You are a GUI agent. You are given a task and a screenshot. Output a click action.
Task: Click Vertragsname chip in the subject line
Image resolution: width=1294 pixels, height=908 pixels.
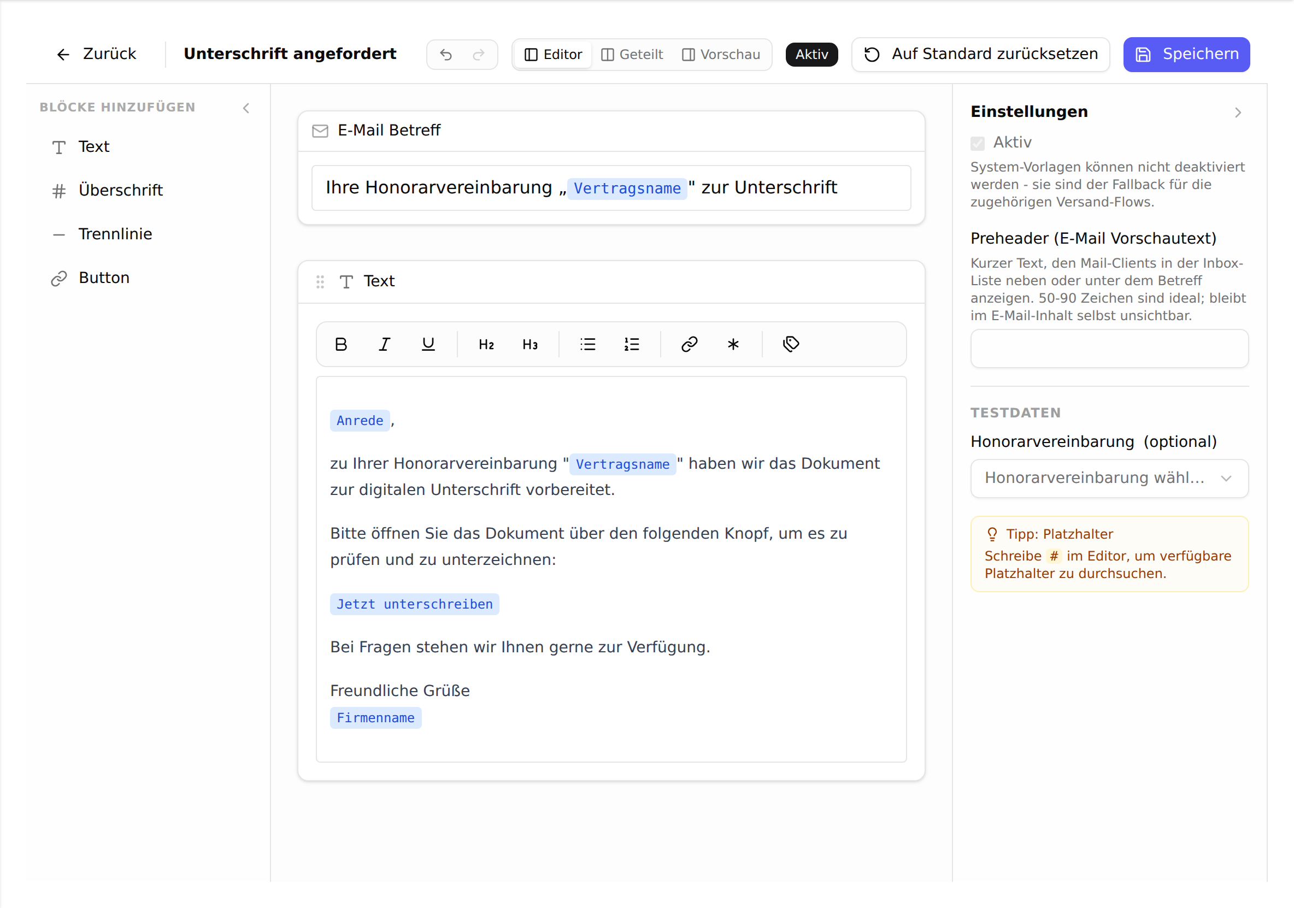627,189
